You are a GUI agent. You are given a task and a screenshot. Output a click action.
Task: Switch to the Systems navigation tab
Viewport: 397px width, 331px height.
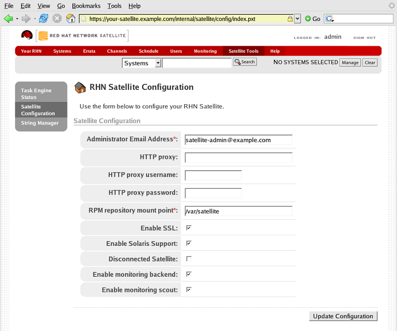(62, 51)
